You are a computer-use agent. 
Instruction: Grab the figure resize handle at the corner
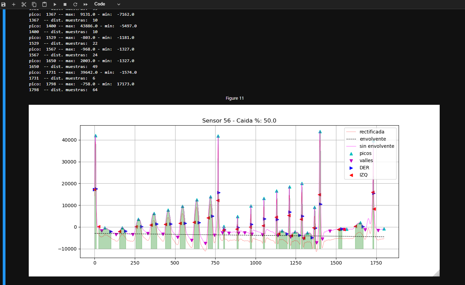pos(436,273)
